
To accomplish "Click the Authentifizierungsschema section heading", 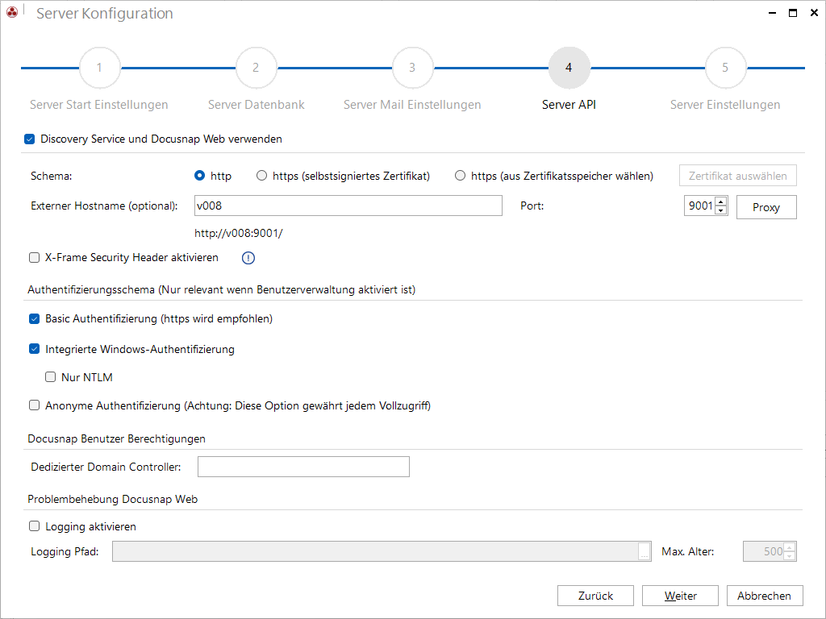I will pyautogui.click(x=221, y=289).
